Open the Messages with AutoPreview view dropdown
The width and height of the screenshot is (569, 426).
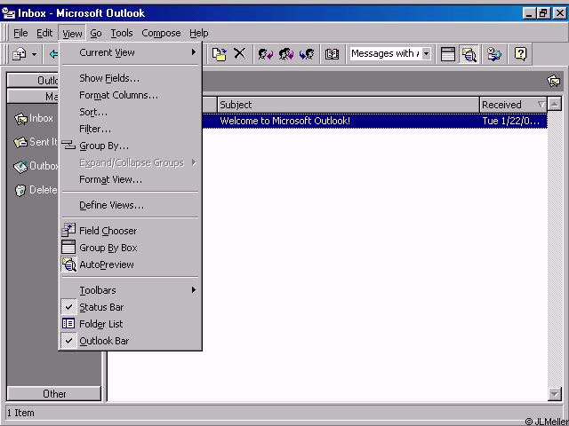click(427, 54)
